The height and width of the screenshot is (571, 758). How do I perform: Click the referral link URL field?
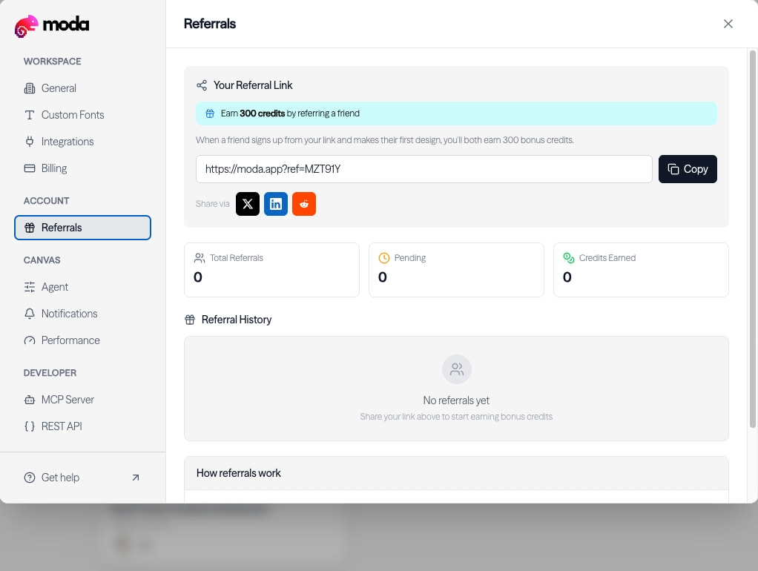[x=424, y=169]
